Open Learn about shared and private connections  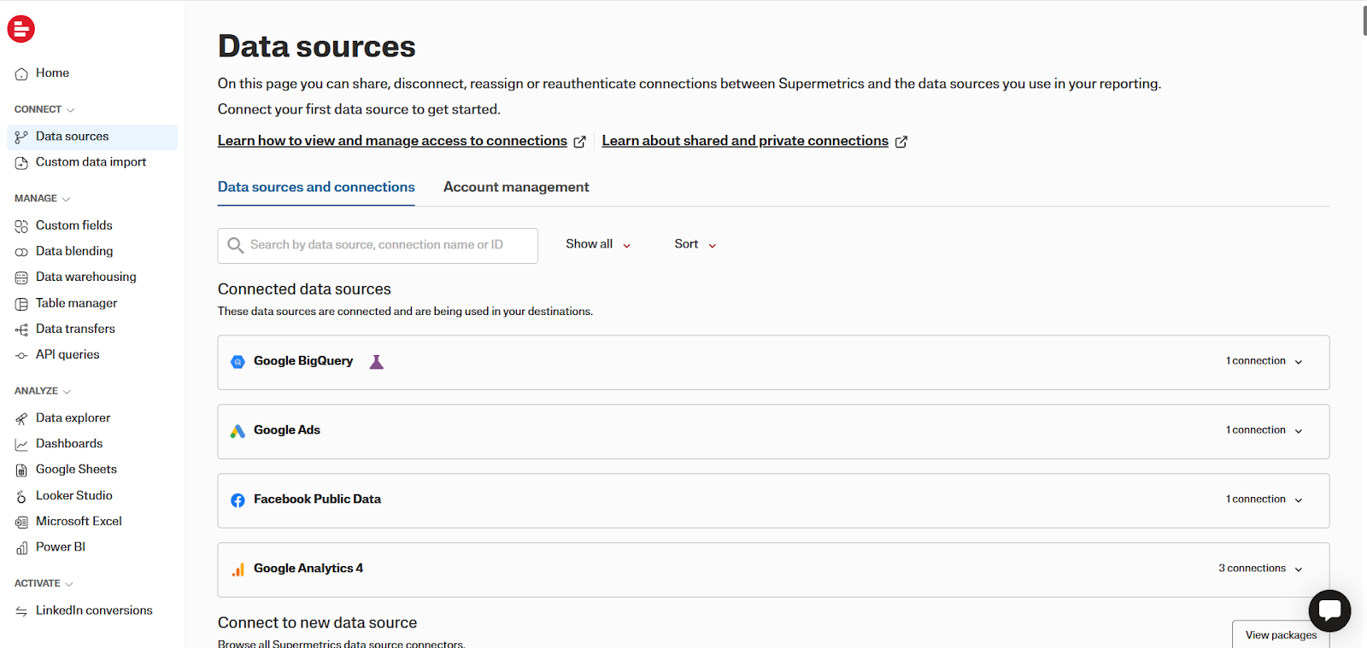(x=745, y=141)
